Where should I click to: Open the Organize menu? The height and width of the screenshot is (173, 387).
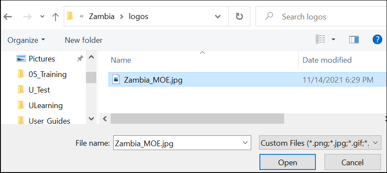click(26, 40)
